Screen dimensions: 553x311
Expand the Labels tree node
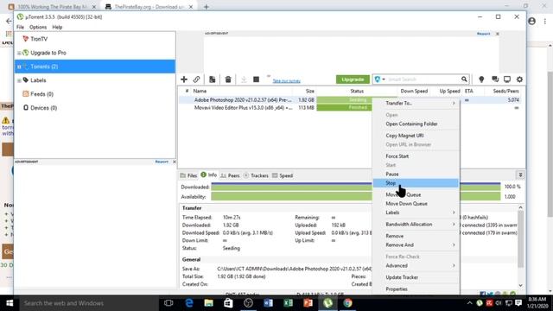(19, 80)
